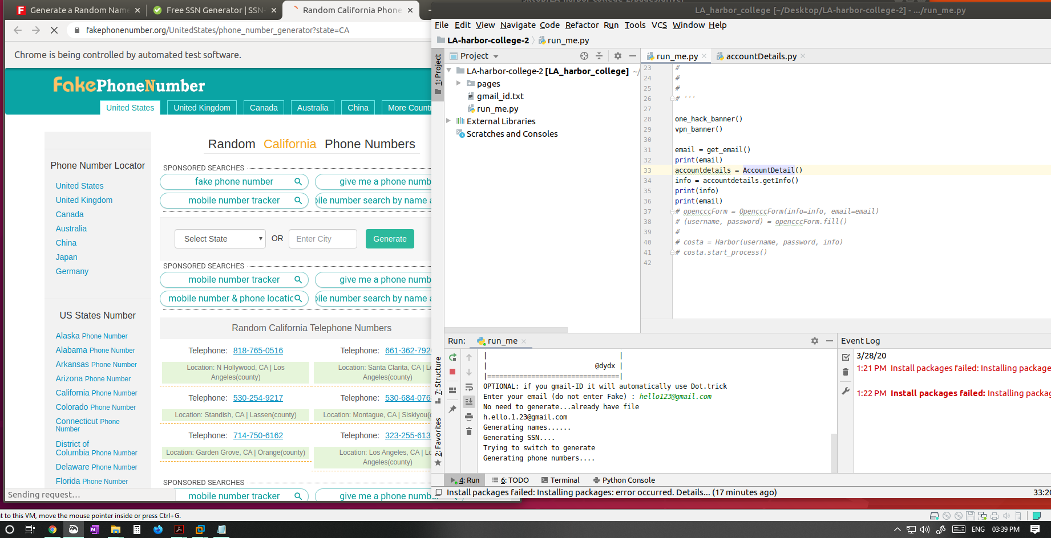
Task: Collapse all in Project panel
Action: [599, 56]
